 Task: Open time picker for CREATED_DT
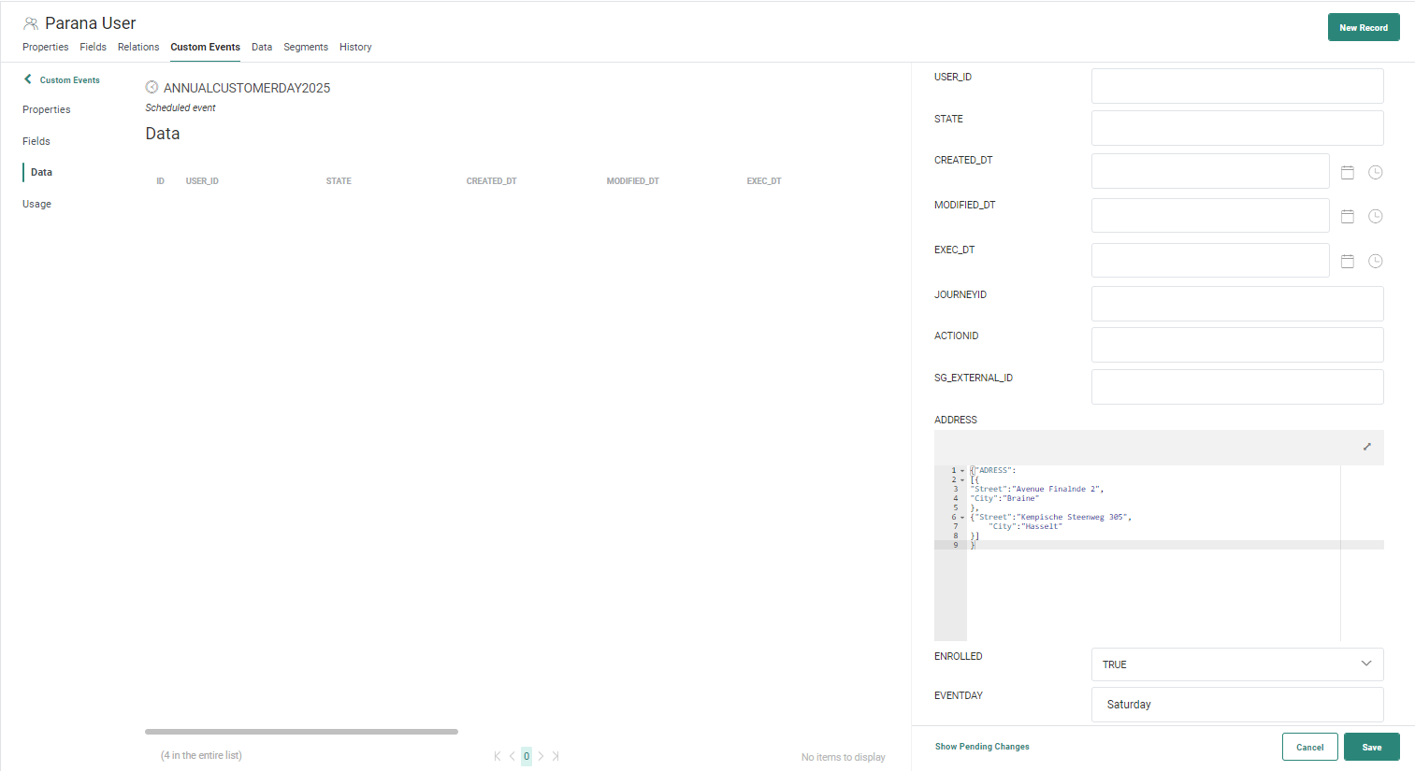pos(1376,172)
